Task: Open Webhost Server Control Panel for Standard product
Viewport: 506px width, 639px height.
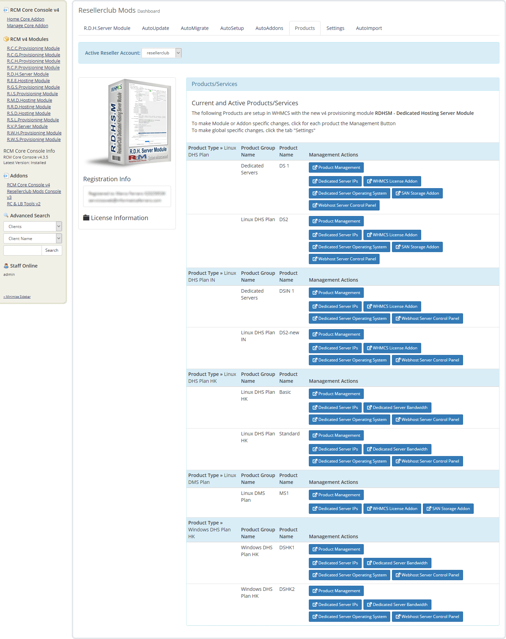Action: point(427,461)
